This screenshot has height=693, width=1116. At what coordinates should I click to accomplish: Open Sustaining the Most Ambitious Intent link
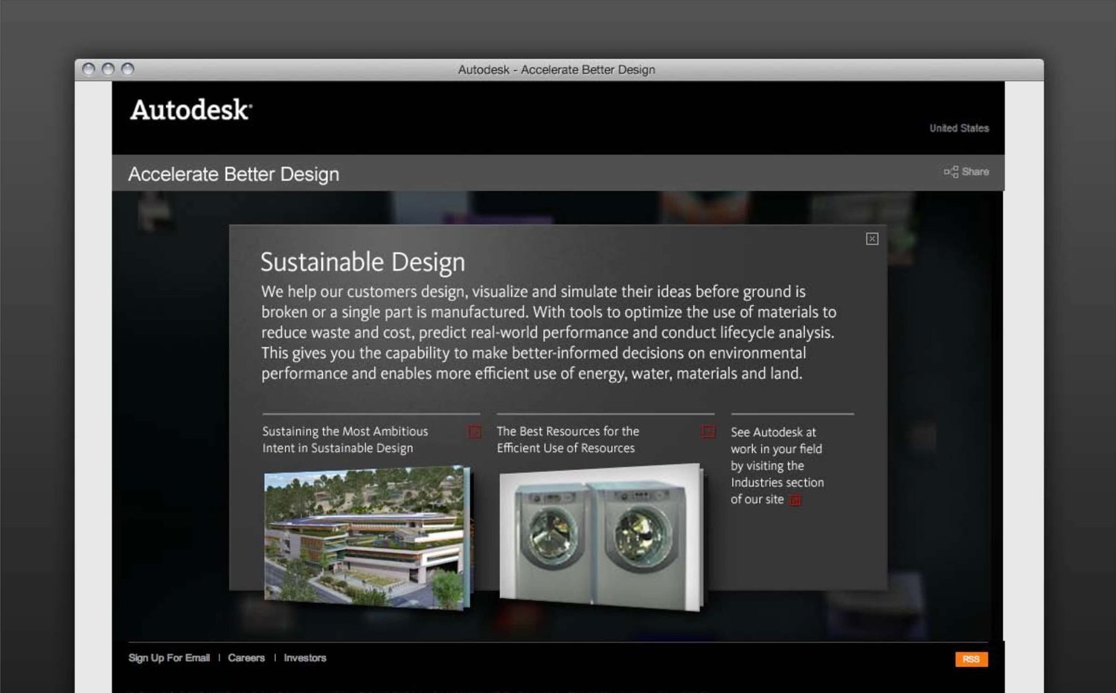(x=345, y=439)
